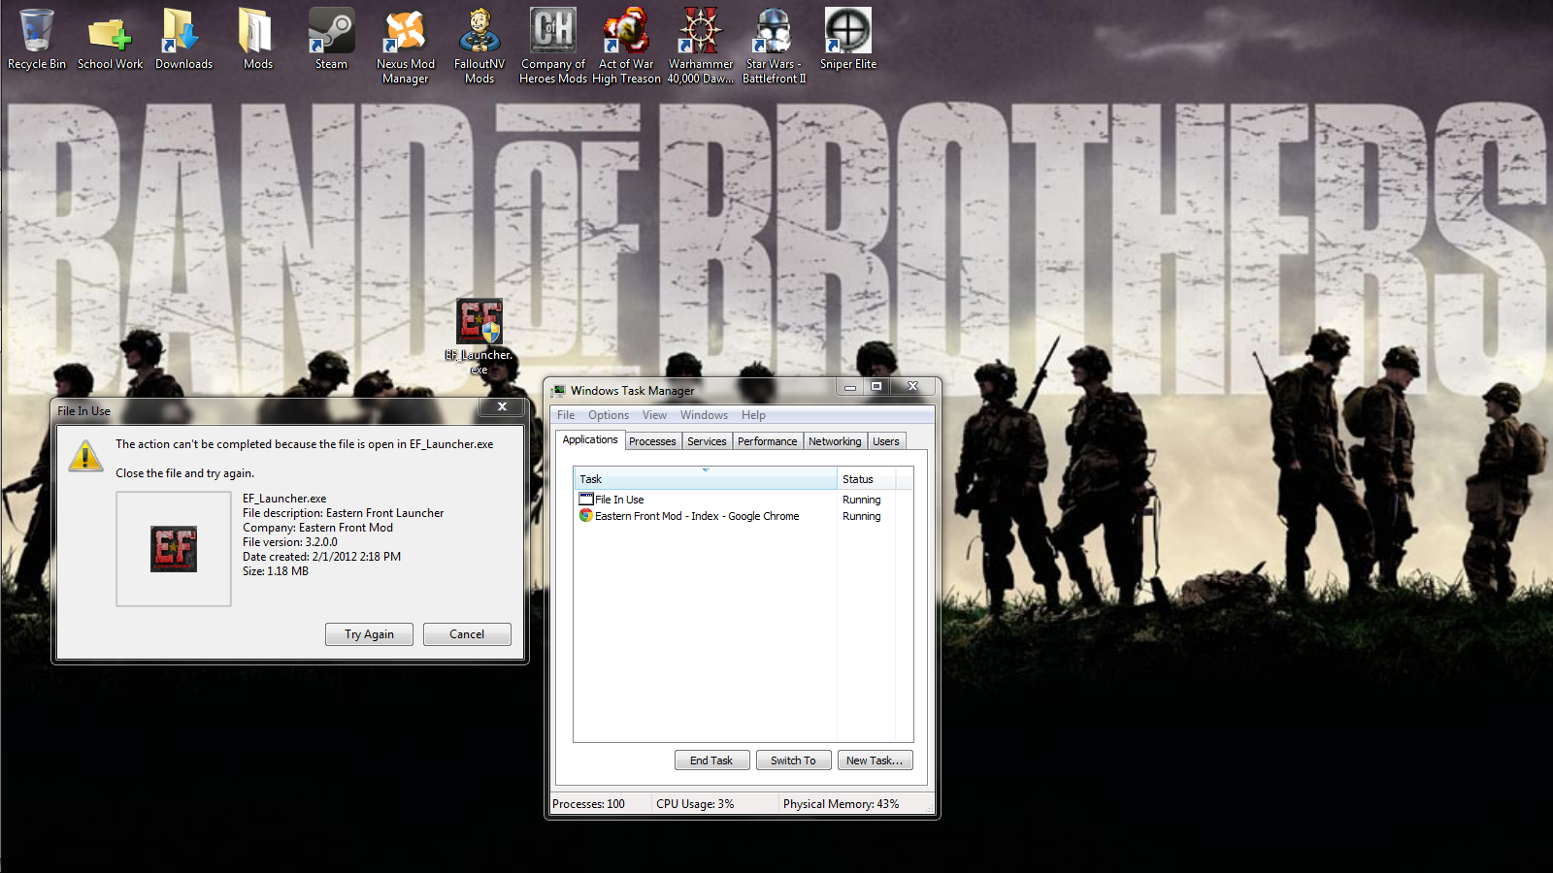Open the Help menu in Task Manager

pos(753,415)
